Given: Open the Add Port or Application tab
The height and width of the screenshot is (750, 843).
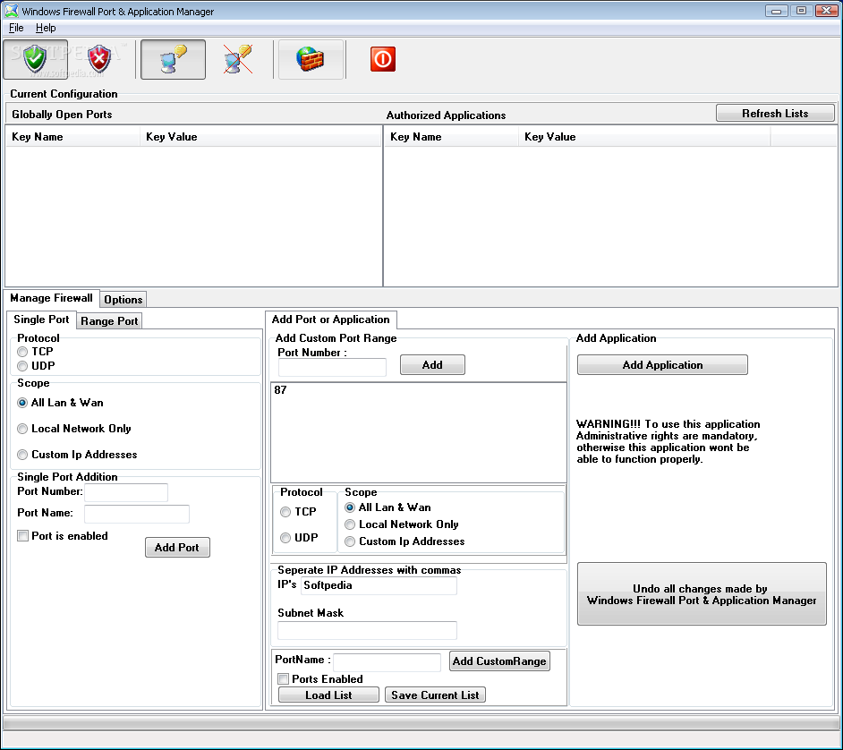Looking at the screenshot, I should point(330,320).
